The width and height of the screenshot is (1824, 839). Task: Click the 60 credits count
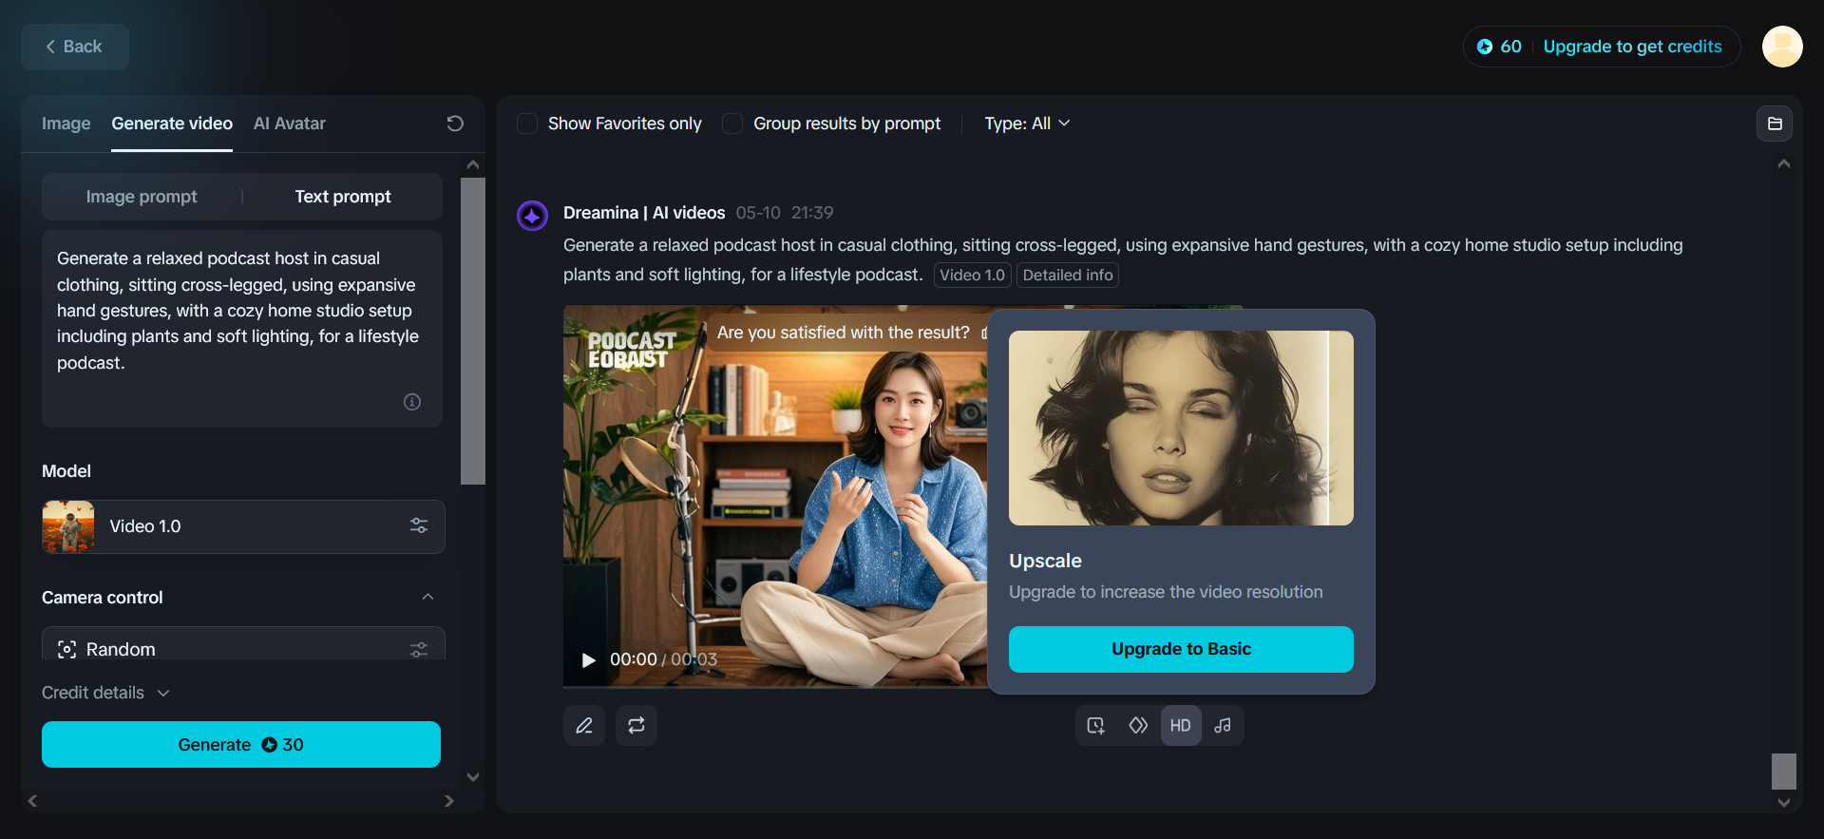(x=1510, y=47)
